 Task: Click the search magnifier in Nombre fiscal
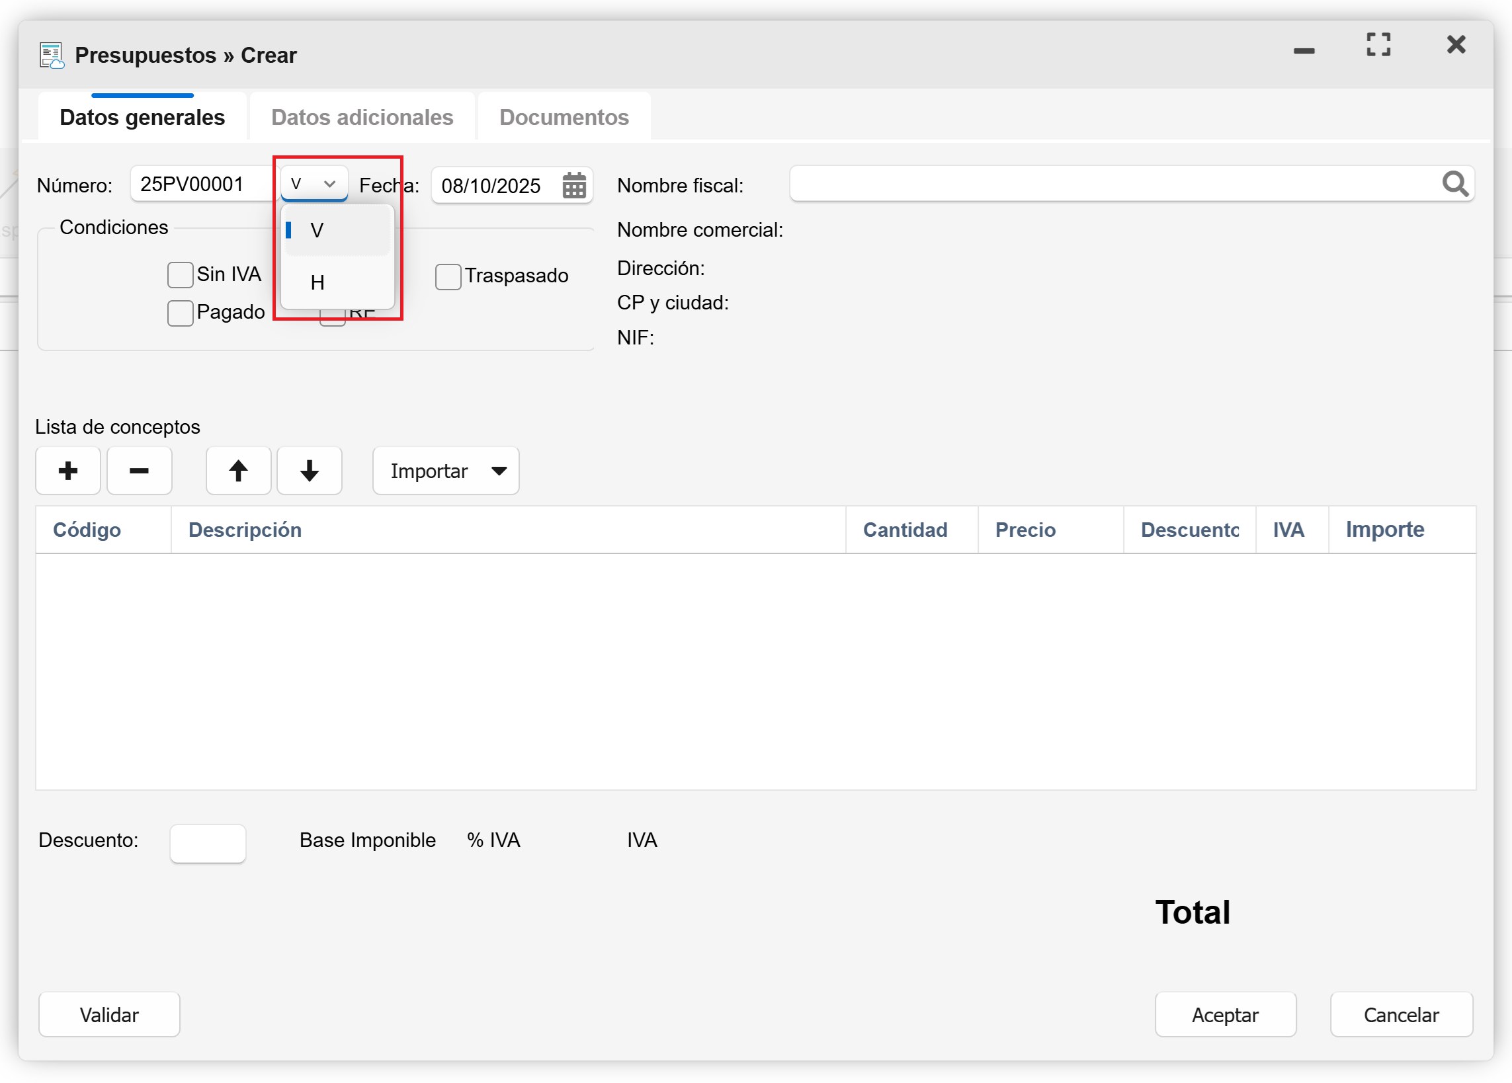(x=1454, y=184)
